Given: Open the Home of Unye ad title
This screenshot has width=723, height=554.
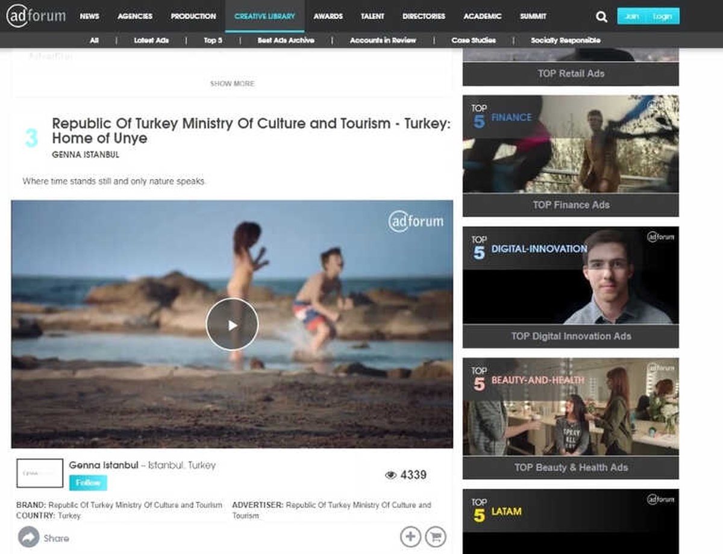Looking at the screenshot, I should [x=251, y=131].
